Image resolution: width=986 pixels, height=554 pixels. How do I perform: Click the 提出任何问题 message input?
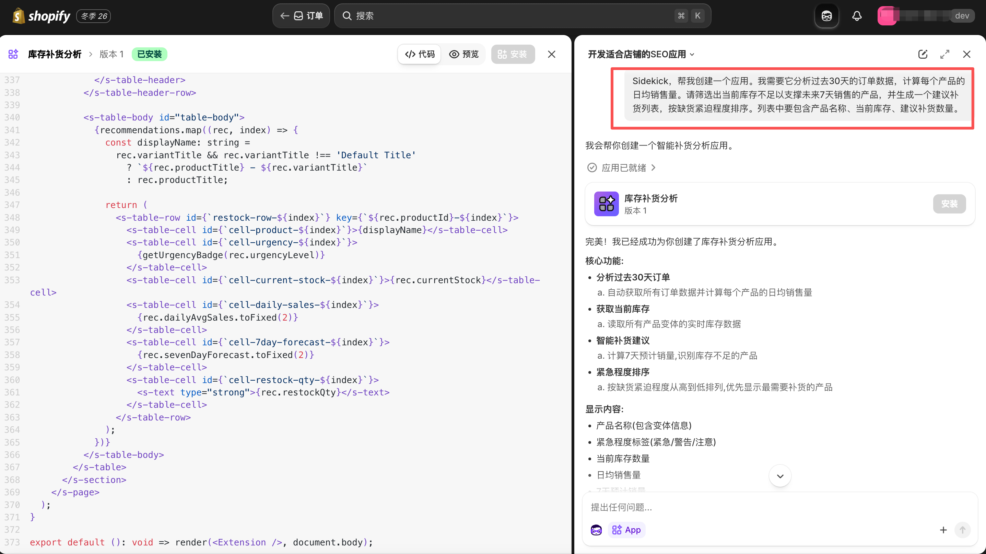779,507
